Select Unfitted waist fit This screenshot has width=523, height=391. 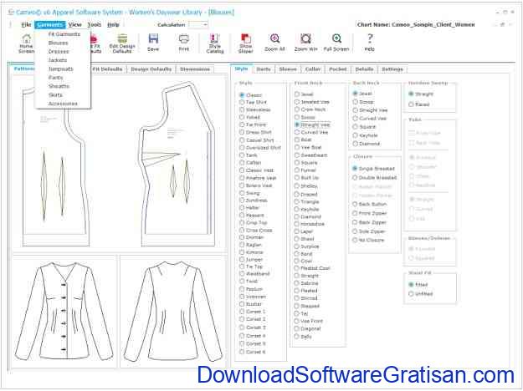pos(421,294)
